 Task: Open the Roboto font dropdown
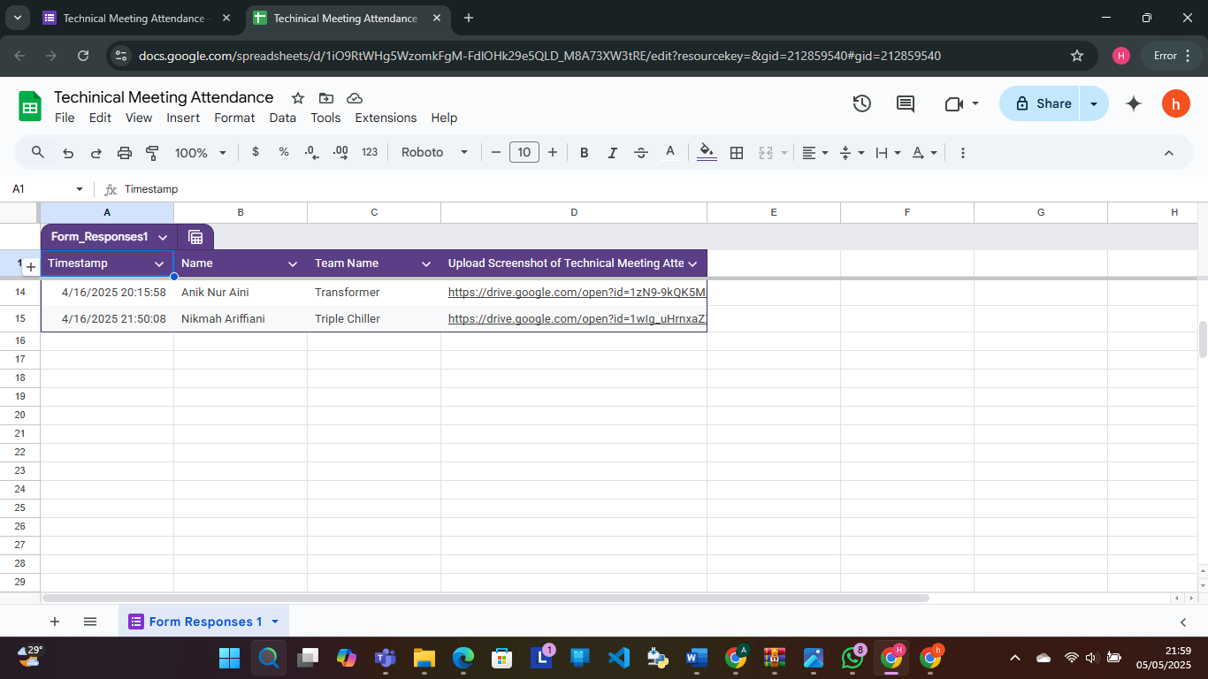[434, 153]
